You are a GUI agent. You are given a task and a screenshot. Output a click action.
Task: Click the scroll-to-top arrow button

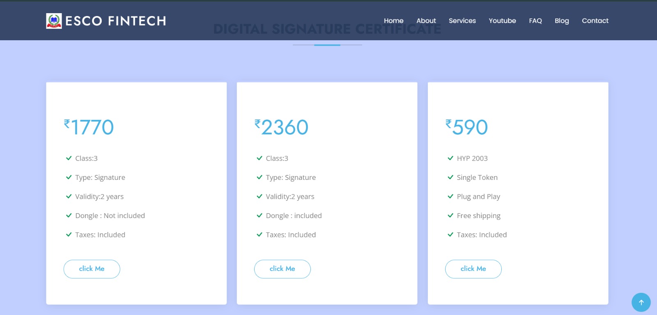click(x=641, y=302)
